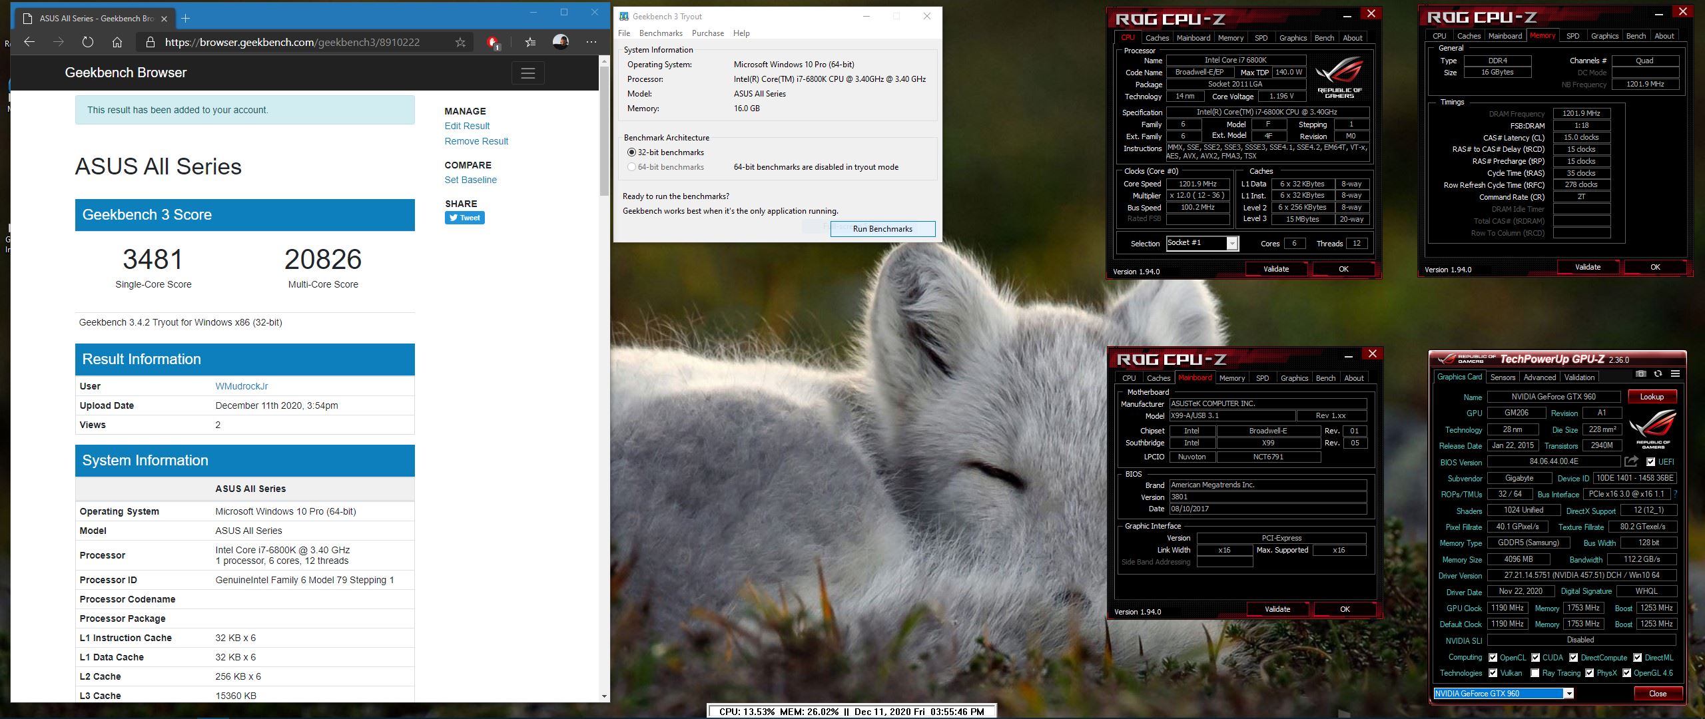Click OK in CPU-Z Mainboard window
The height and width of the screenshot is (719, 1705).
[x=1345, y=609]
